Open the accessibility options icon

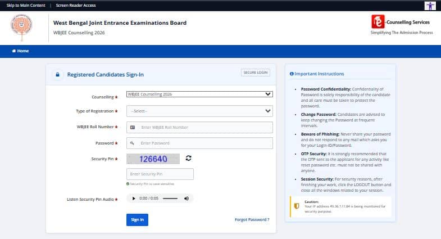[x=430, y=6]
